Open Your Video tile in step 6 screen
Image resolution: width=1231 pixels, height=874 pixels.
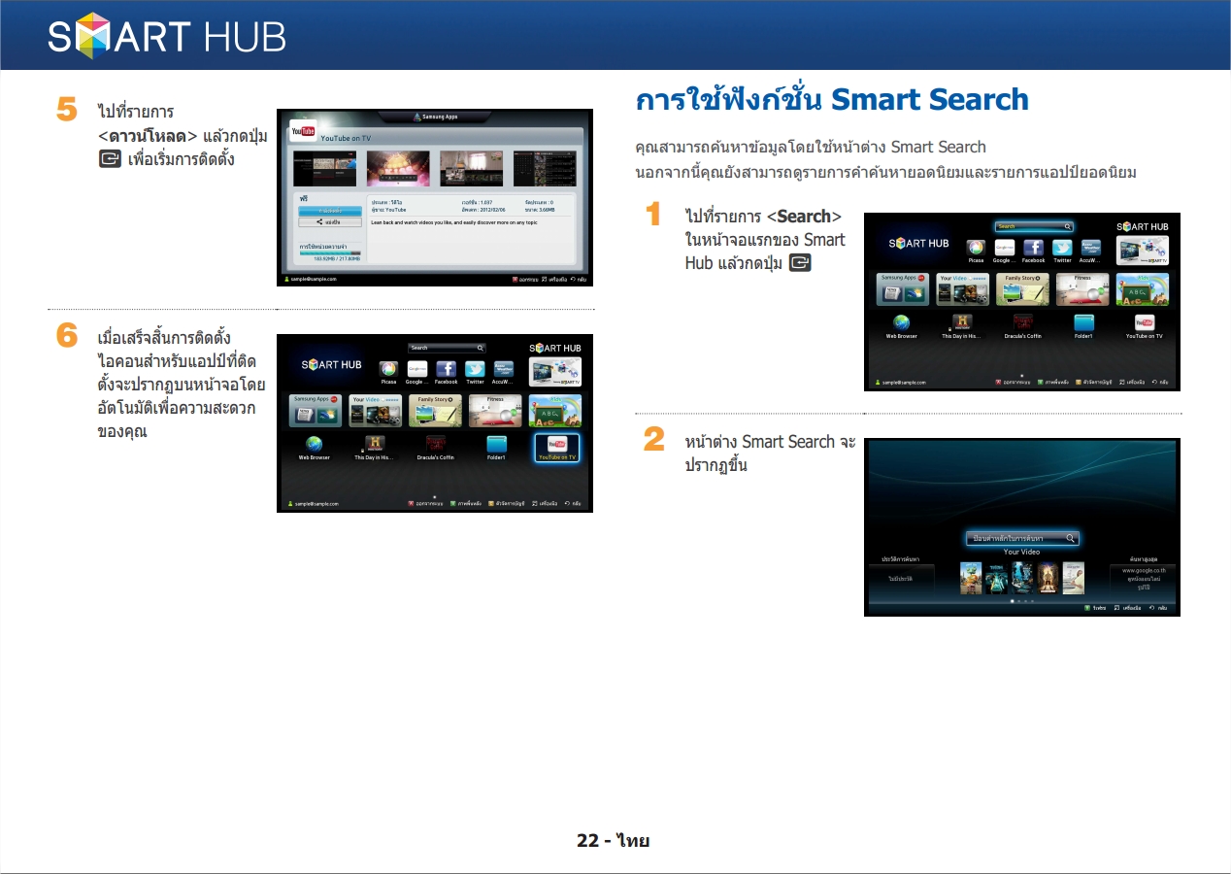[x=376, y=411]
